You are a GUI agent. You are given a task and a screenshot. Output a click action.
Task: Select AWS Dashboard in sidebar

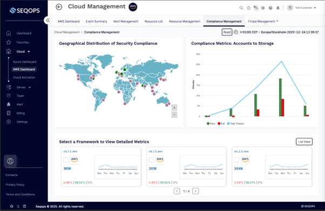pyautogui.click(x=24, y=69)
